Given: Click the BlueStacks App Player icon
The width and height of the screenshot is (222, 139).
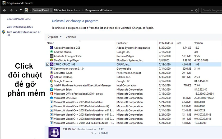Looking at the screenshot, I should click(x=52, y=60).
